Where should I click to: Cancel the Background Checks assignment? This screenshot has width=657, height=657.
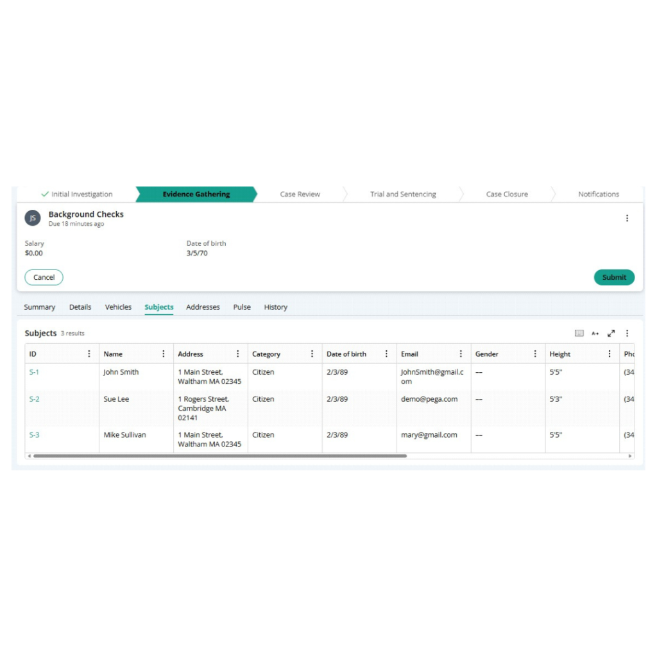coord(44,277)
